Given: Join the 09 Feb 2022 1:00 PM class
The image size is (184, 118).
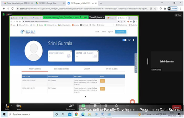Looking at the screenshot, I should click(102, 89).
